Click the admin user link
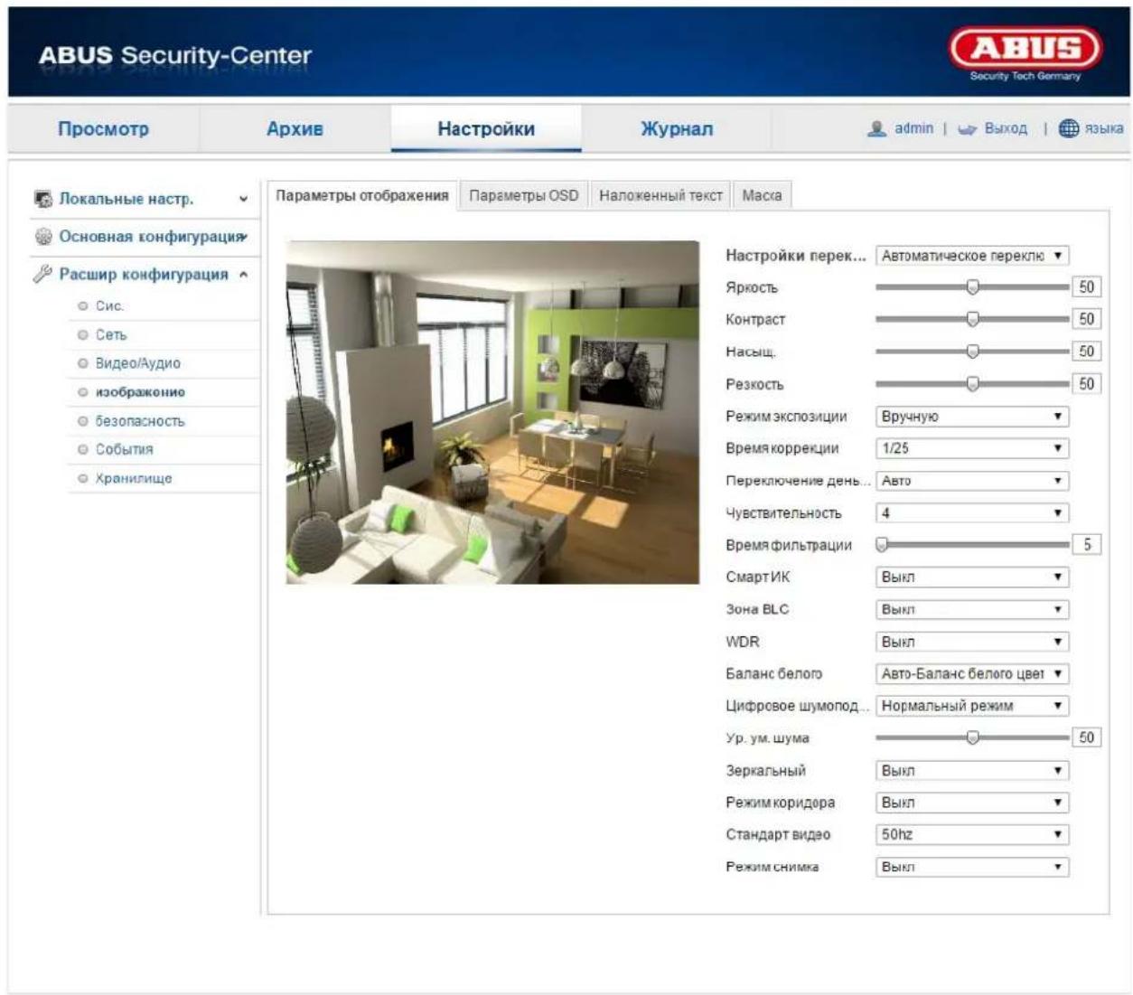Screen dimensions: 1133x995 tap(913, 128)
